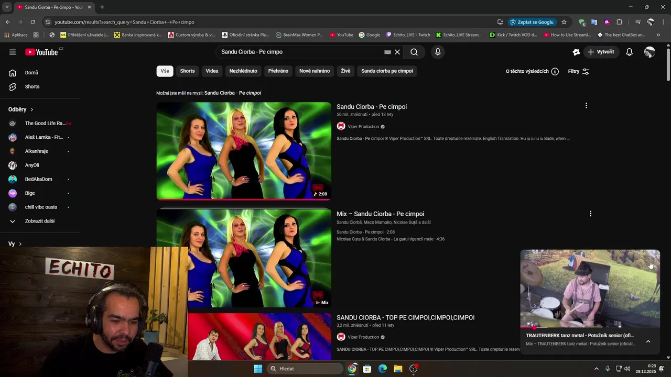Click Zeptat se Googlu button
The width and height of the screenshot is (671, 377).
pyautogui.click(x=532, y=22)
